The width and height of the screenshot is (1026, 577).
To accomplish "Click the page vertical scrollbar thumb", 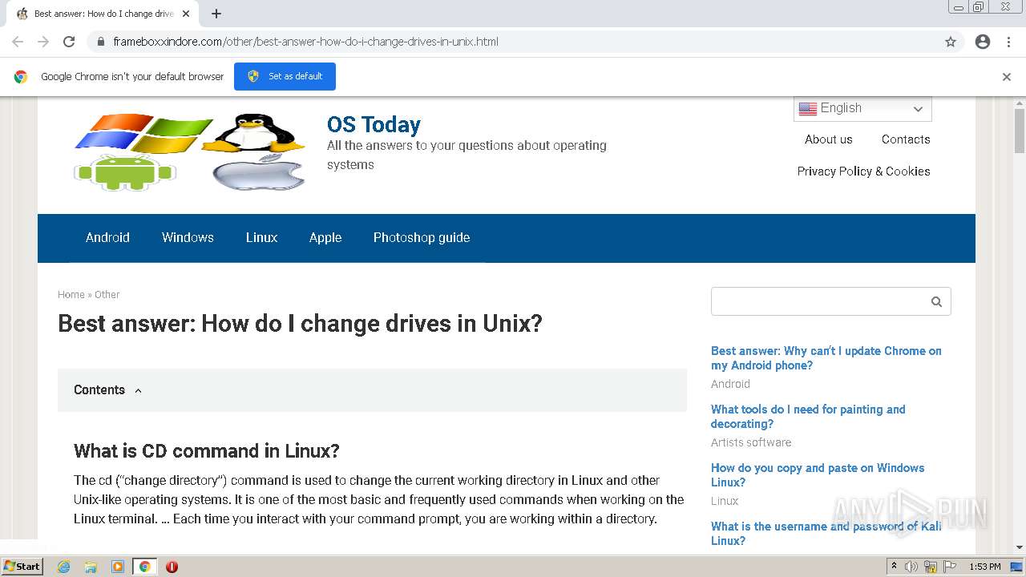I will point(1020,131).
